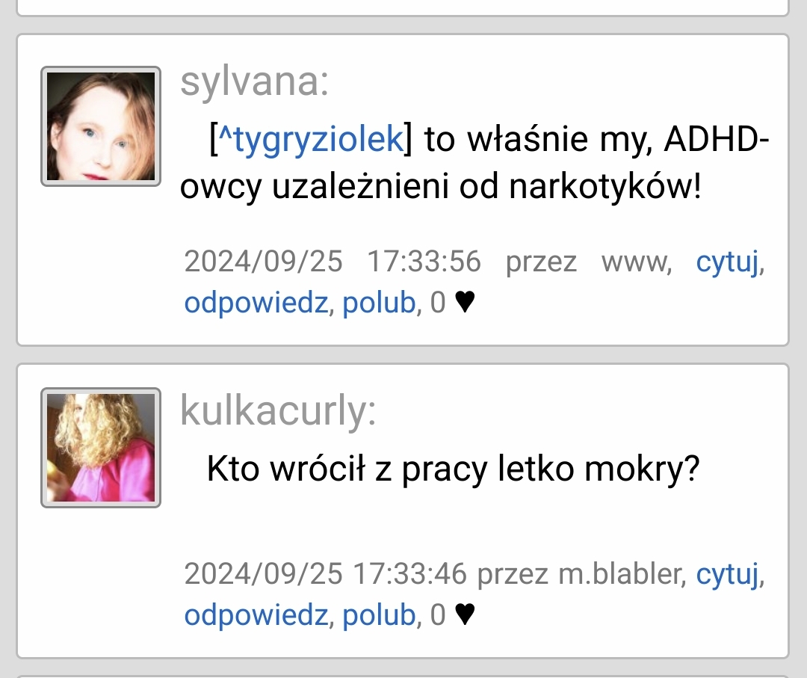
Task: Click the like count 0 on sylvana's post
Action: pos(437,303)
